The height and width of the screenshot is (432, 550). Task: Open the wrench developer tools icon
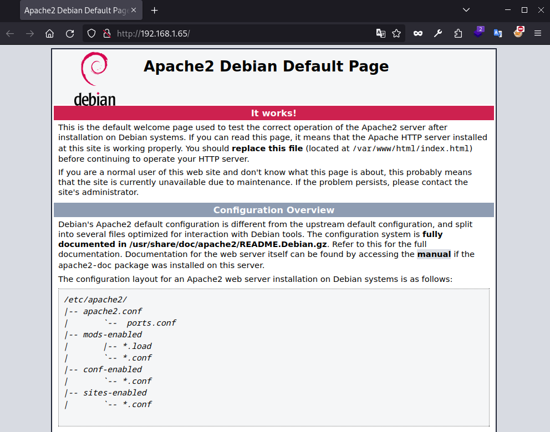pos(438,34)
